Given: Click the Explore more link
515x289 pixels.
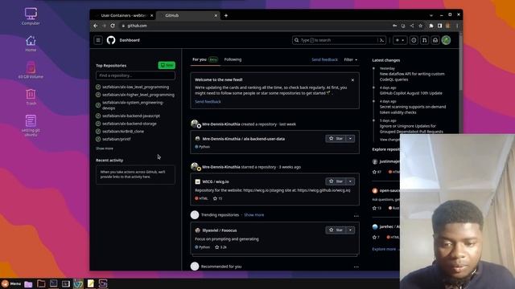Looking at the screenshot, I should click(x=384, y=249).
